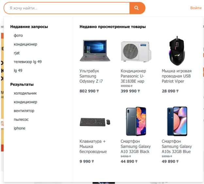Viewport: 204px width, 184px height.
Task: Select recent query 'фото'
Action: [18, 35]
